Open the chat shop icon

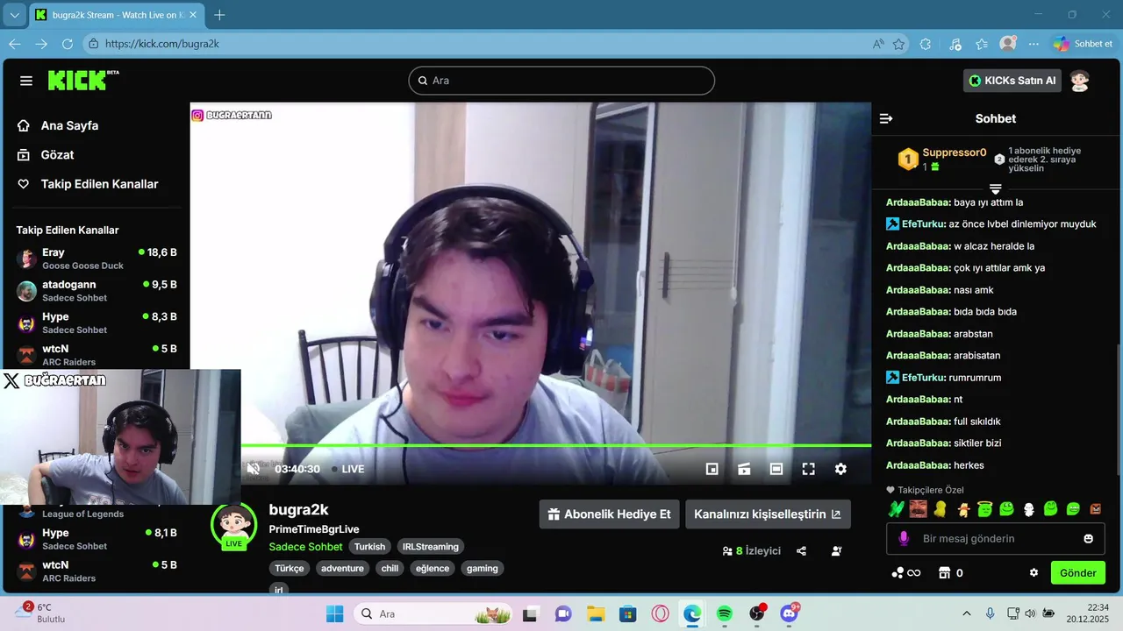[945, 572]
